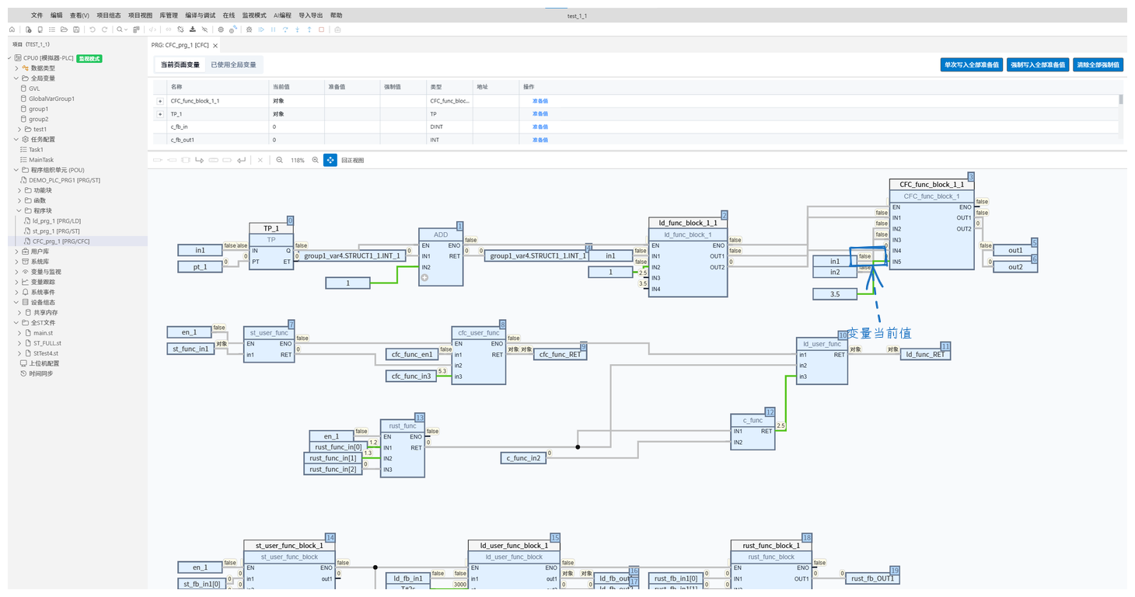
Task: Click the 清除全部强制值 button
Action: point(1098,64)
